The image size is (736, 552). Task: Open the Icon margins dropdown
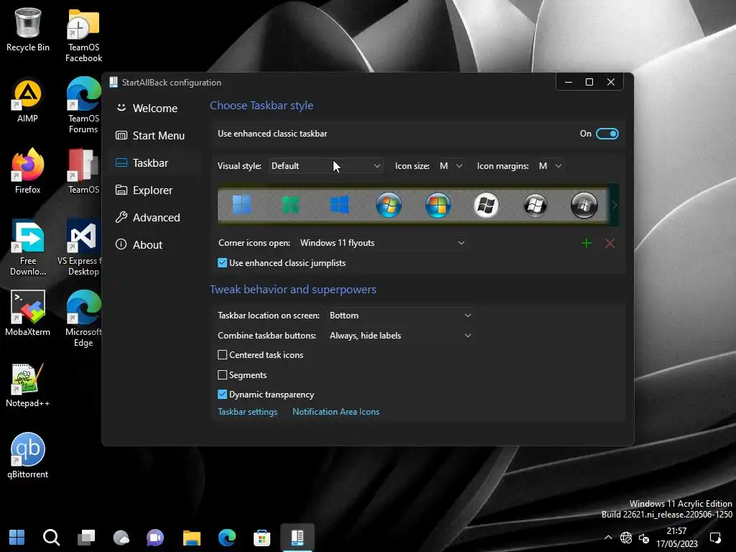click(x=550, y=166)
